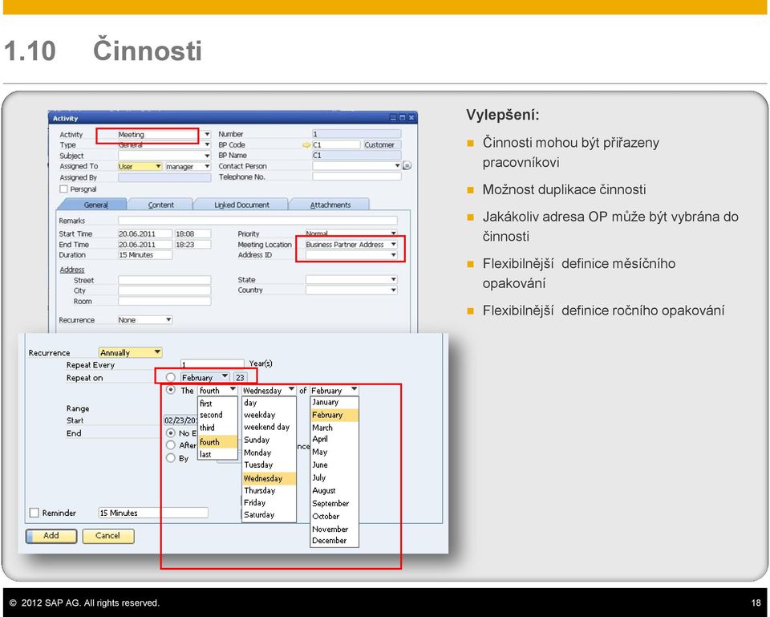This screenshot has height=617, width=770.
Task: Select 'first' in ordinal list
Action: [x=217, y=404]
